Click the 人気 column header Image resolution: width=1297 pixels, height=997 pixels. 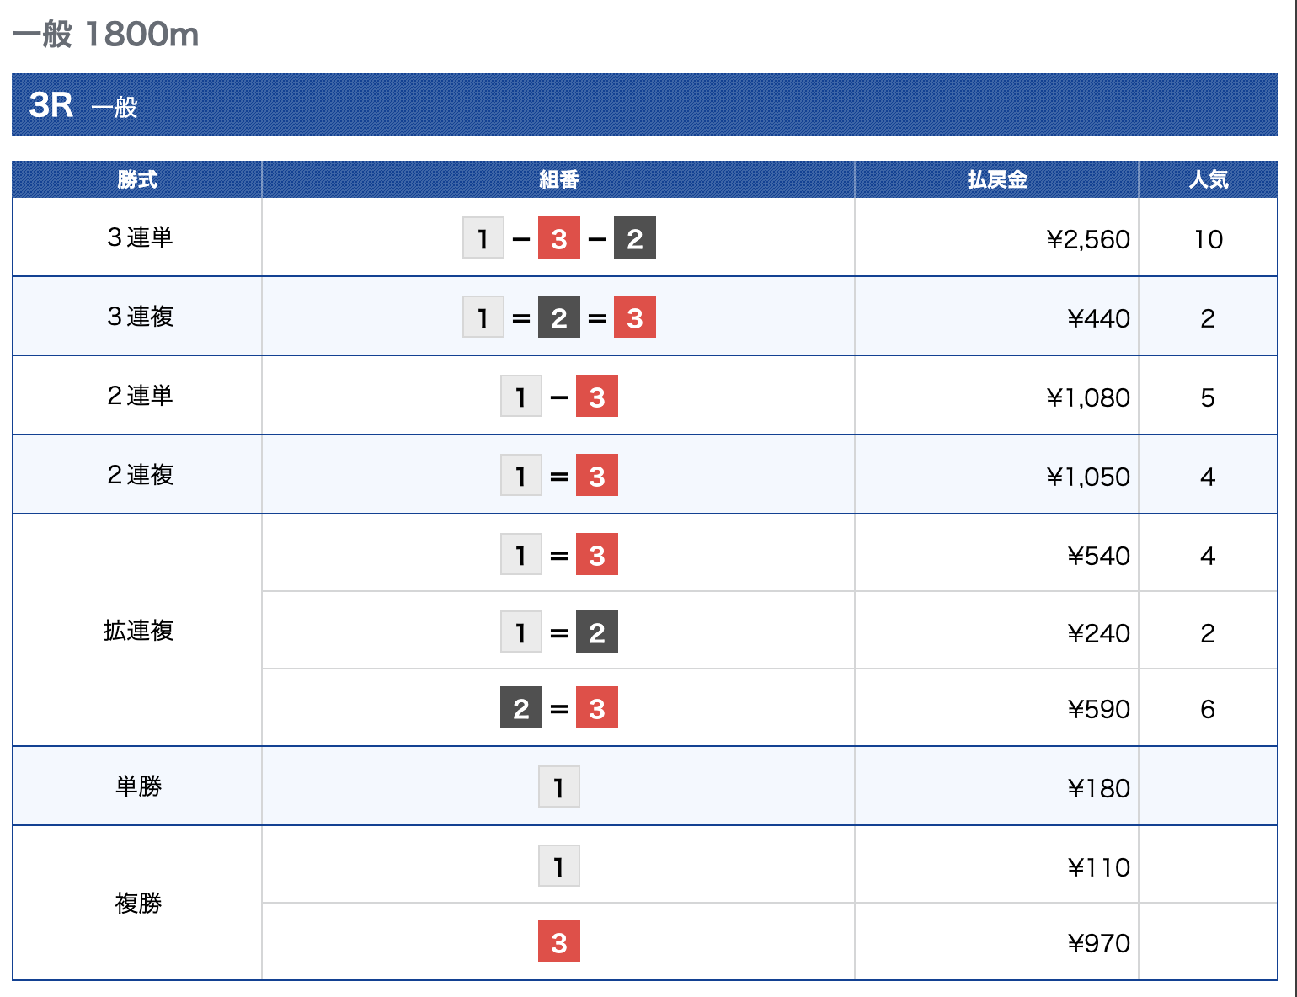tap(1208, 179)
